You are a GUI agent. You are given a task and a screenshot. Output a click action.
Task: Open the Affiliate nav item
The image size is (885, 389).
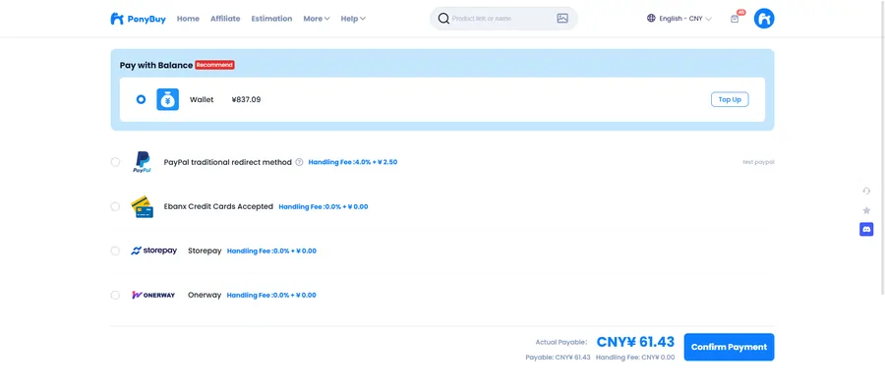coord(225,19)
